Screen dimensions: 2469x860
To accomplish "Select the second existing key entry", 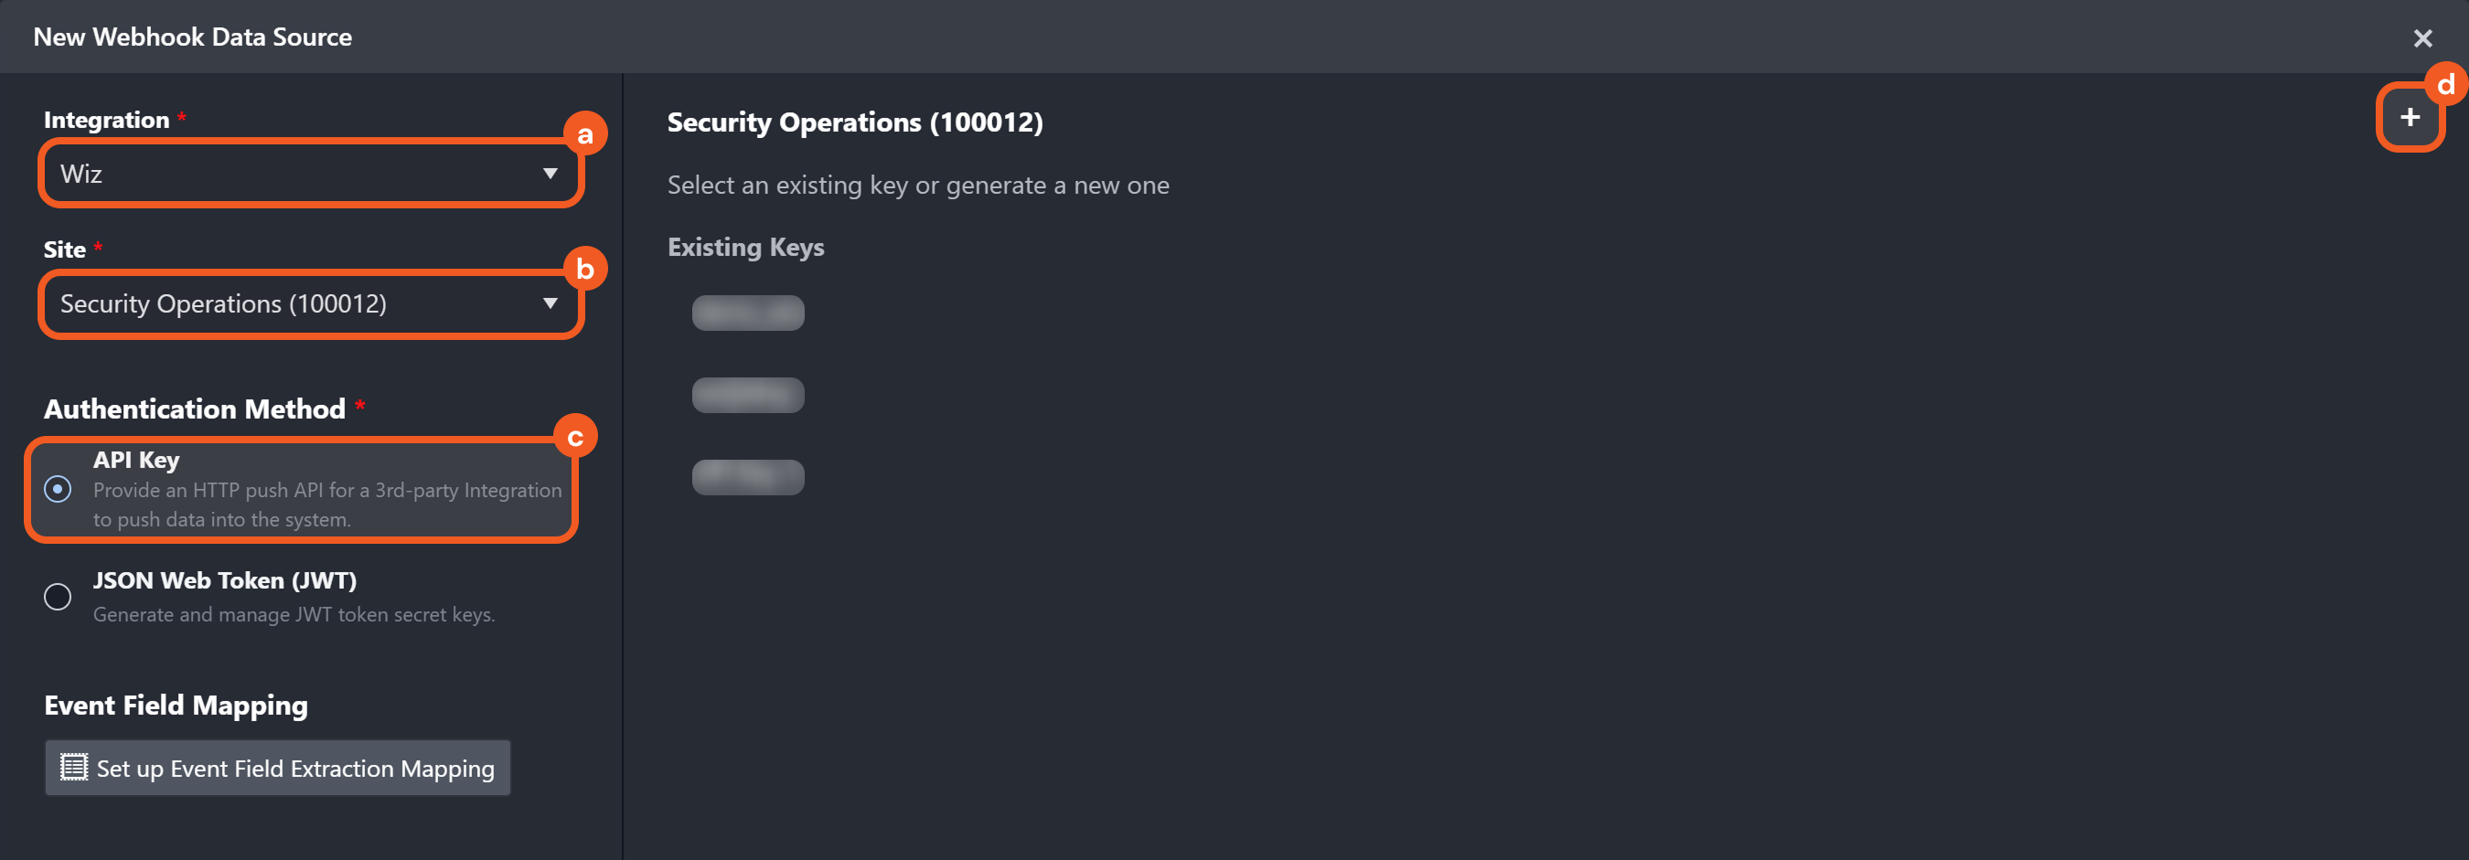I will 746,395.
